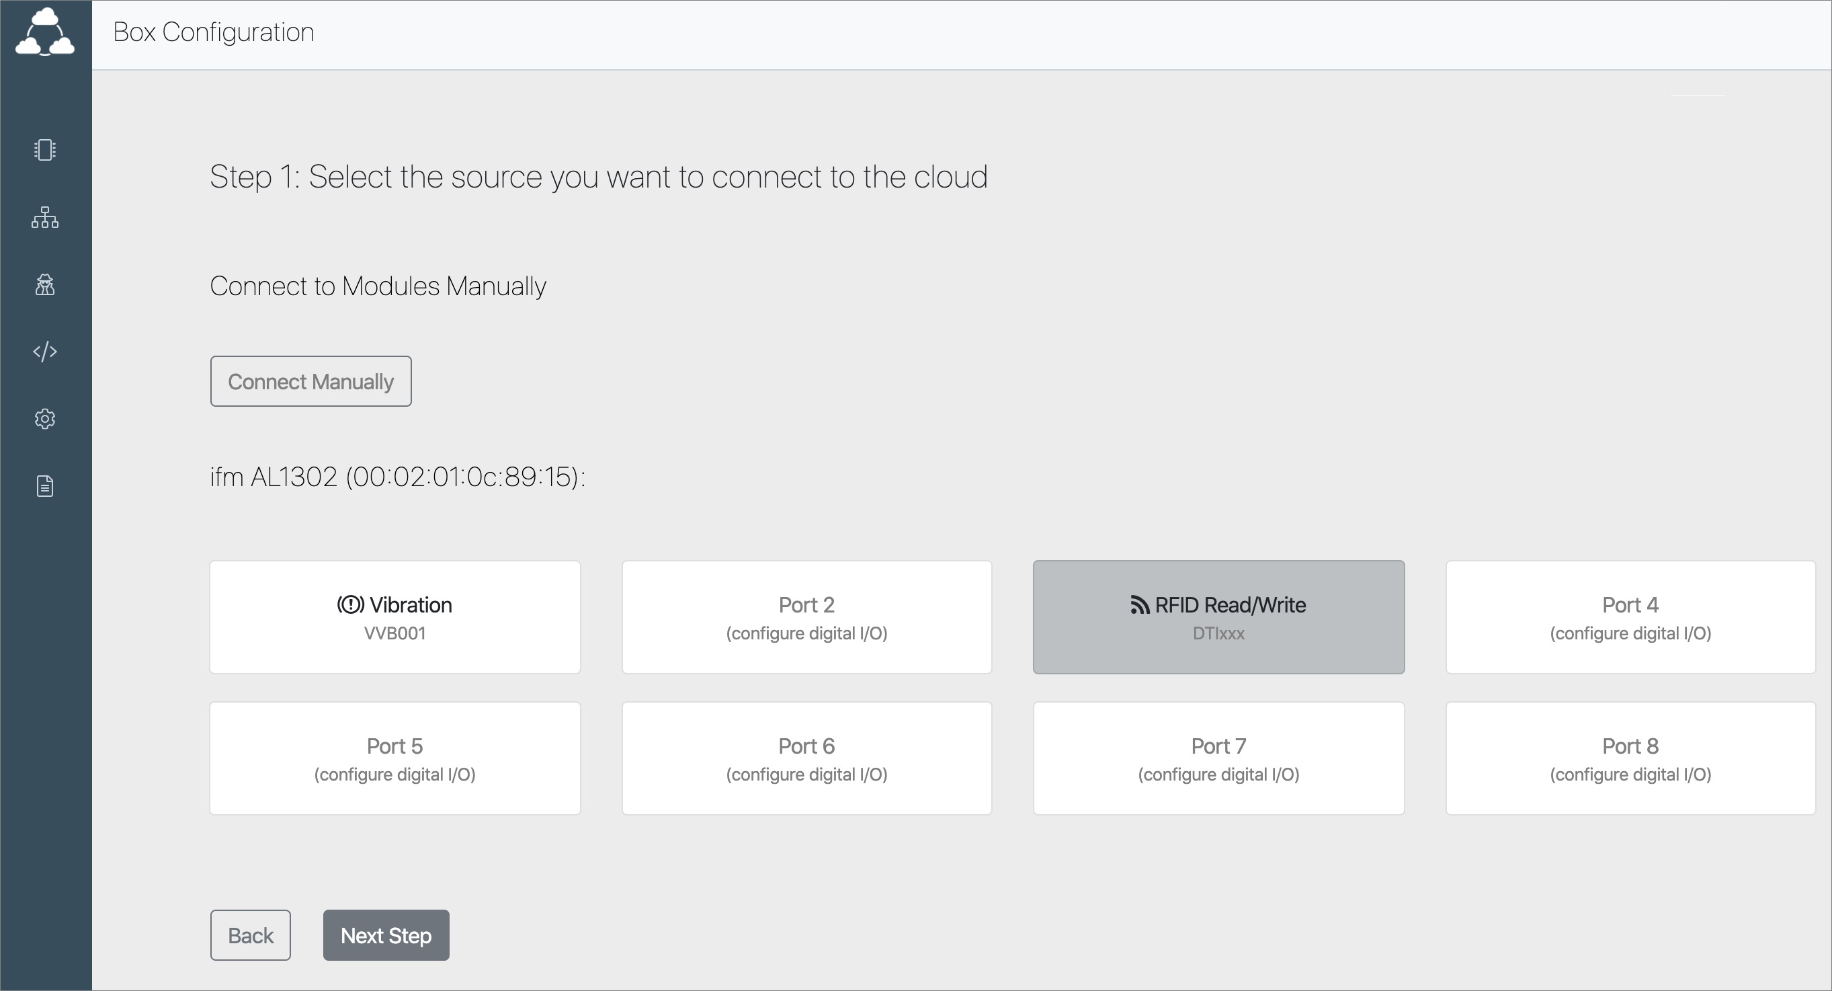Proceed with the Next Step button
The width and height of the screenshot is (1832, 991).
pos(386,935)
